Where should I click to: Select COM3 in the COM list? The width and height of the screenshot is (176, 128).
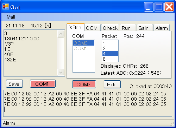click(84, 43)
